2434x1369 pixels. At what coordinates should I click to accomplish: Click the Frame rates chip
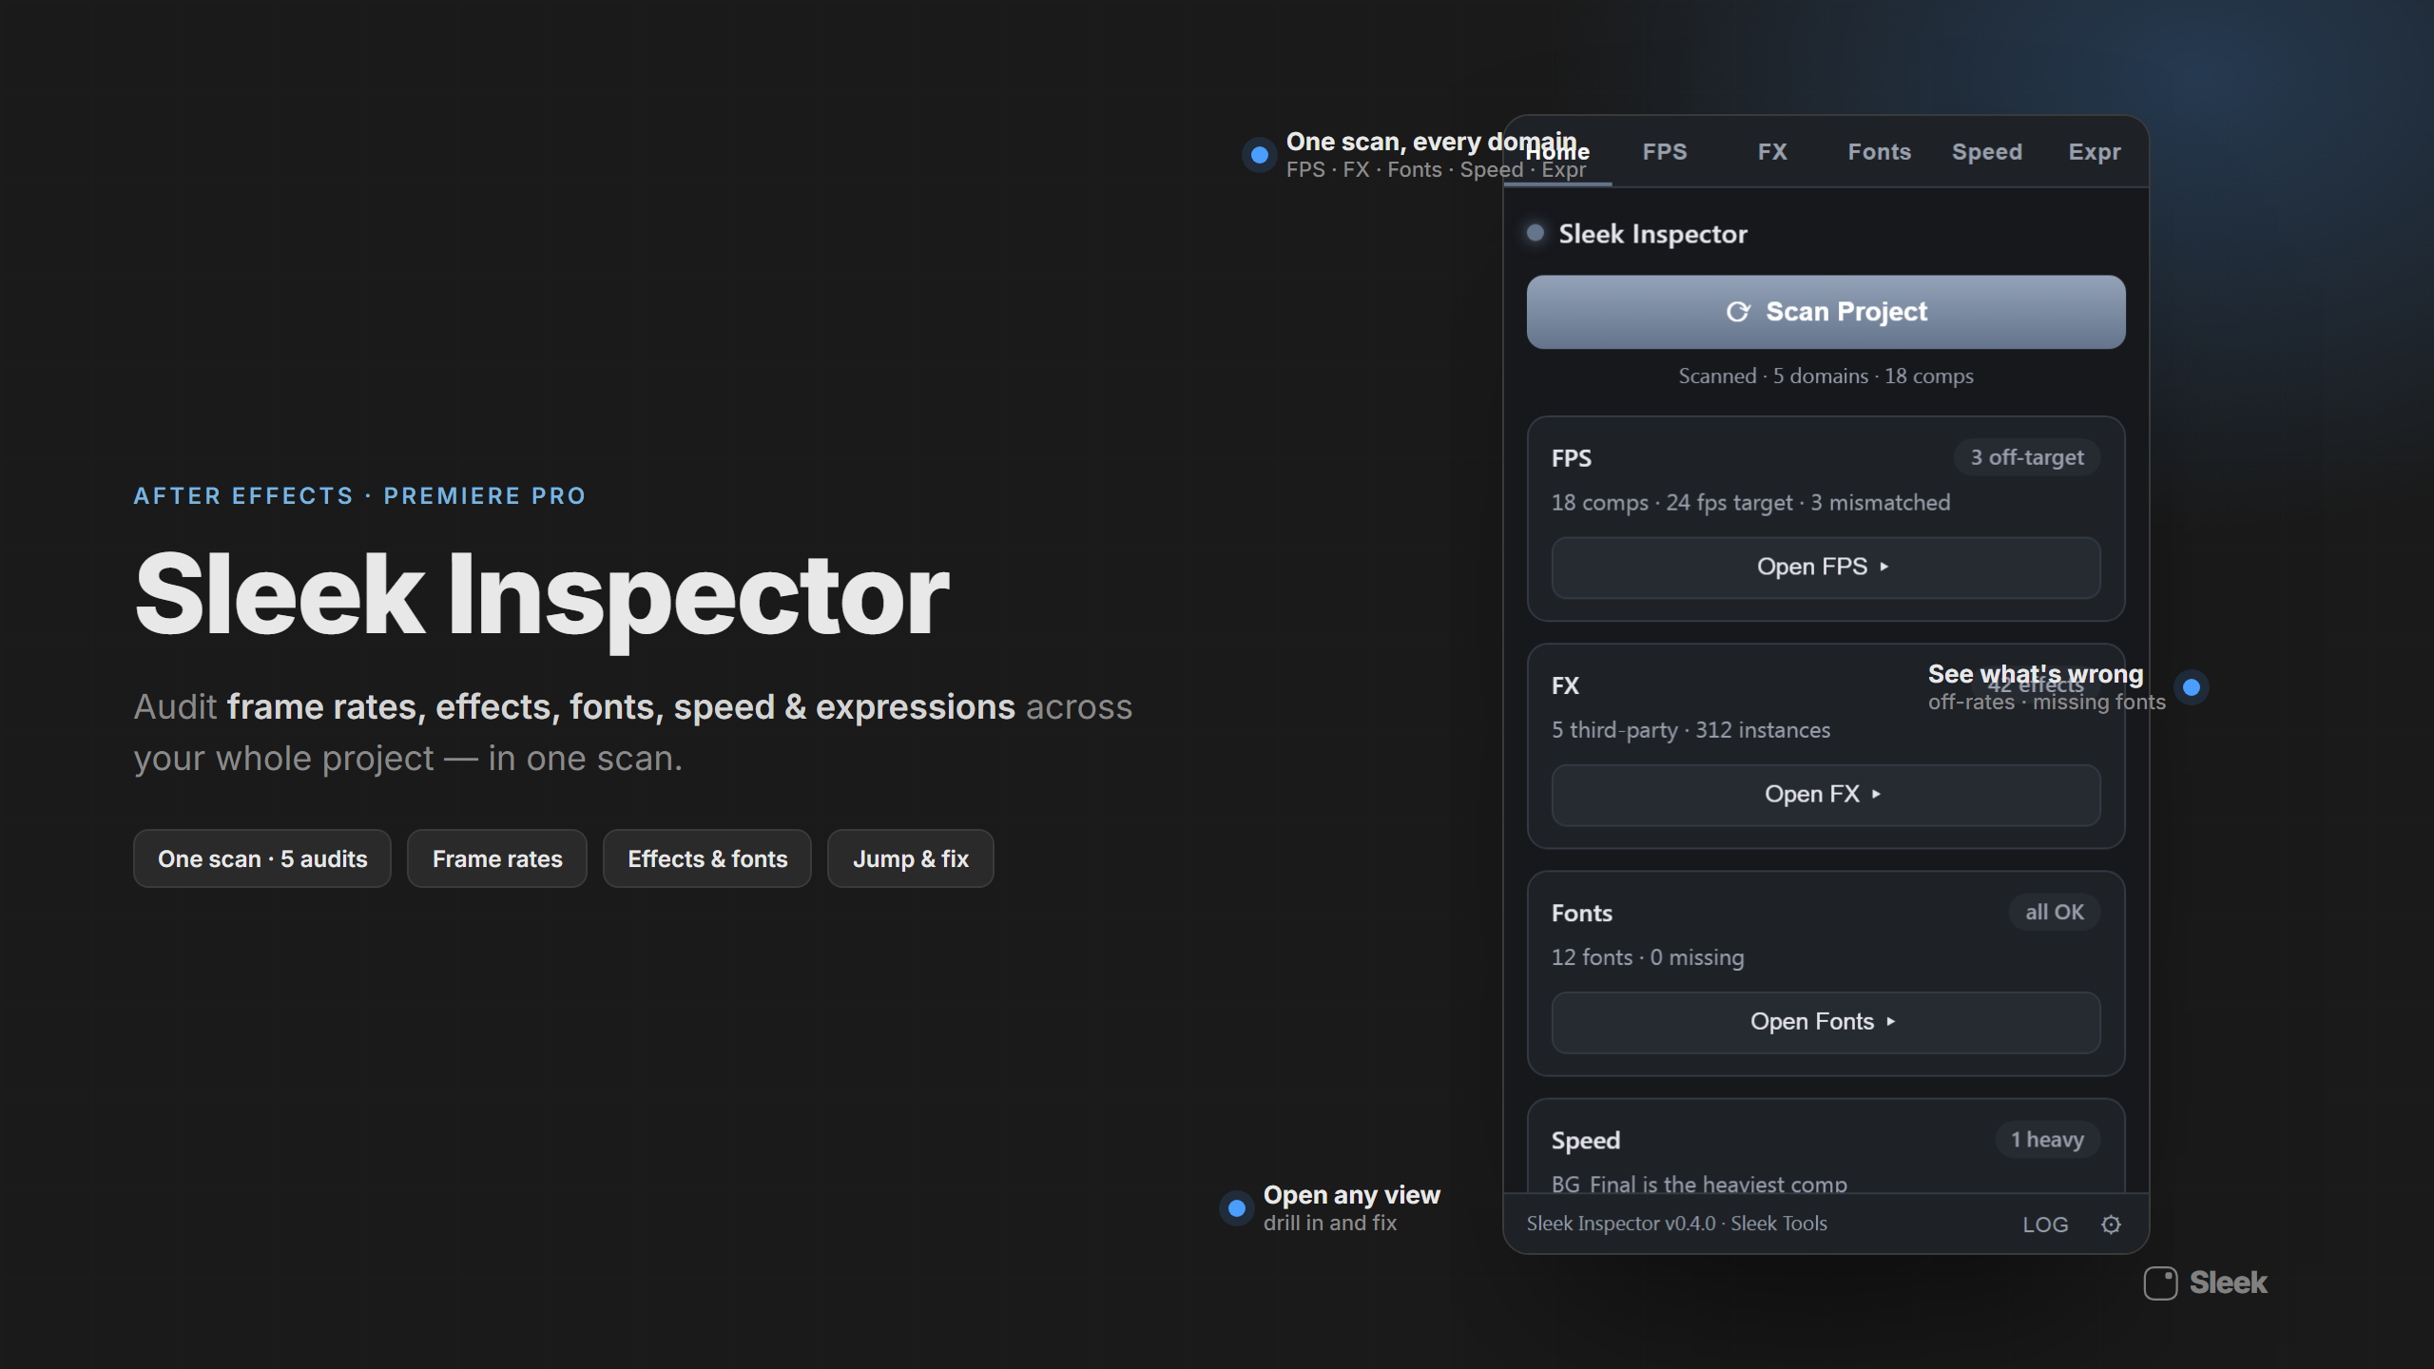(x=497, y=858)
